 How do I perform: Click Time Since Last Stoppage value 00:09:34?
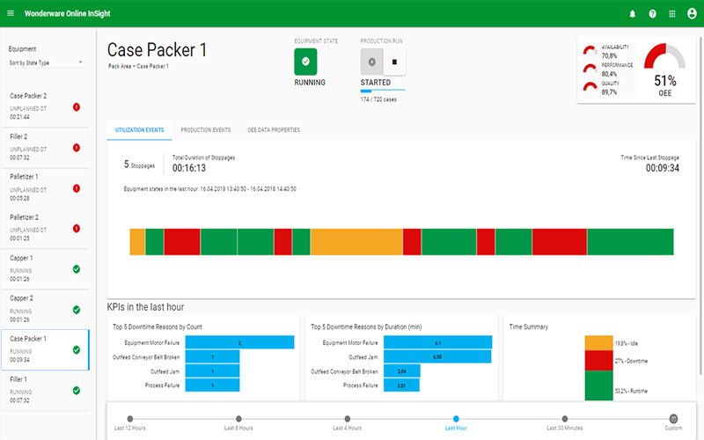coord(663,168)
